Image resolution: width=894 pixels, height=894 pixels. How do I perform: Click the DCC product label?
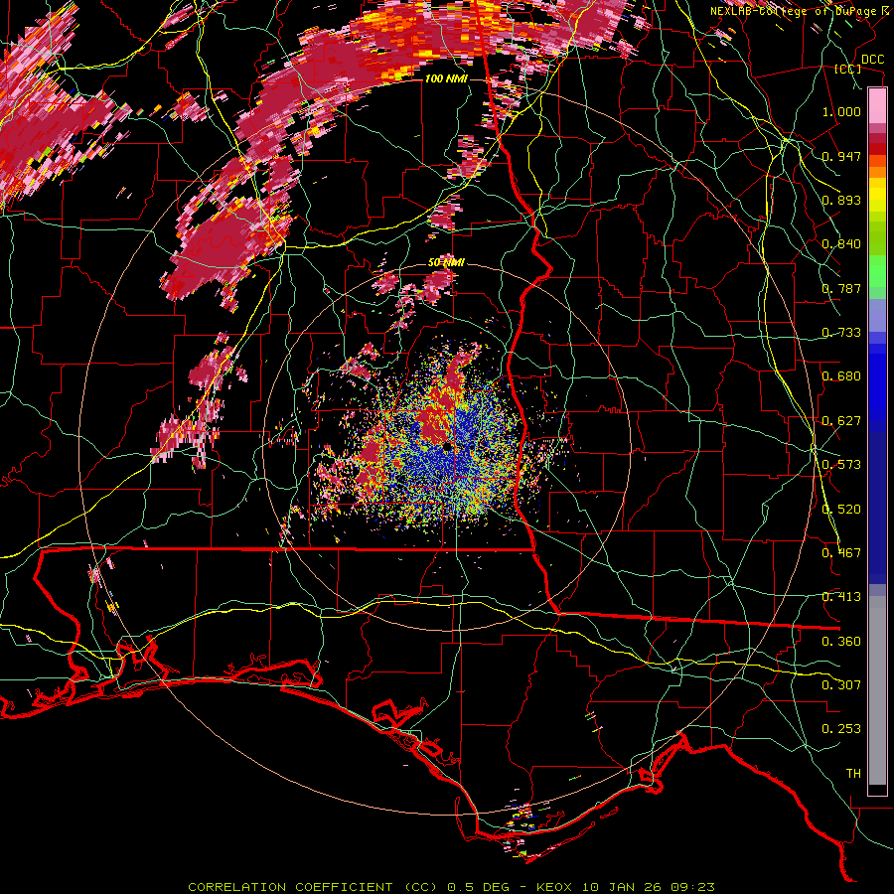[x=872, y=60]
